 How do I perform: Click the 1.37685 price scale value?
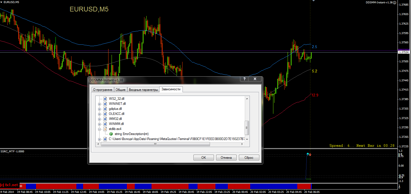404,5
